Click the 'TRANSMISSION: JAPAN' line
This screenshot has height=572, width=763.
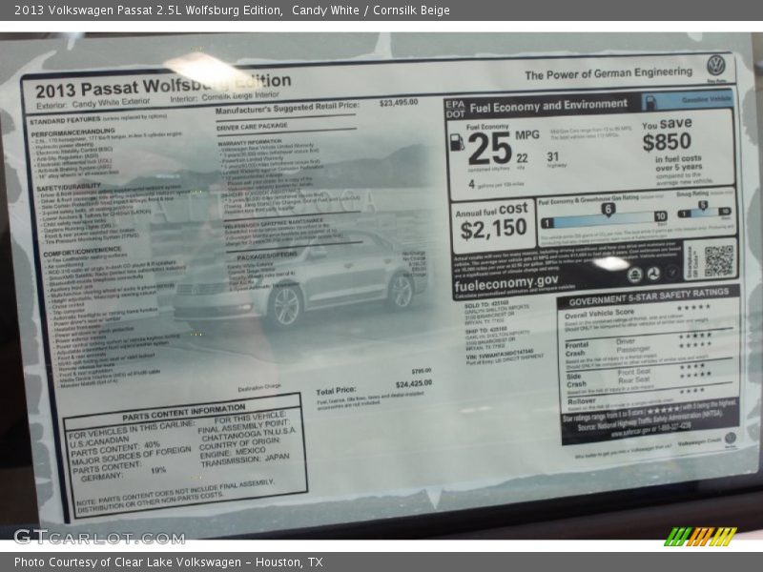[x=245, y=460]
